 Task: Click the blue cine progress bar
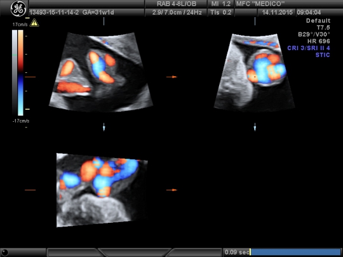tap(296, 252)
